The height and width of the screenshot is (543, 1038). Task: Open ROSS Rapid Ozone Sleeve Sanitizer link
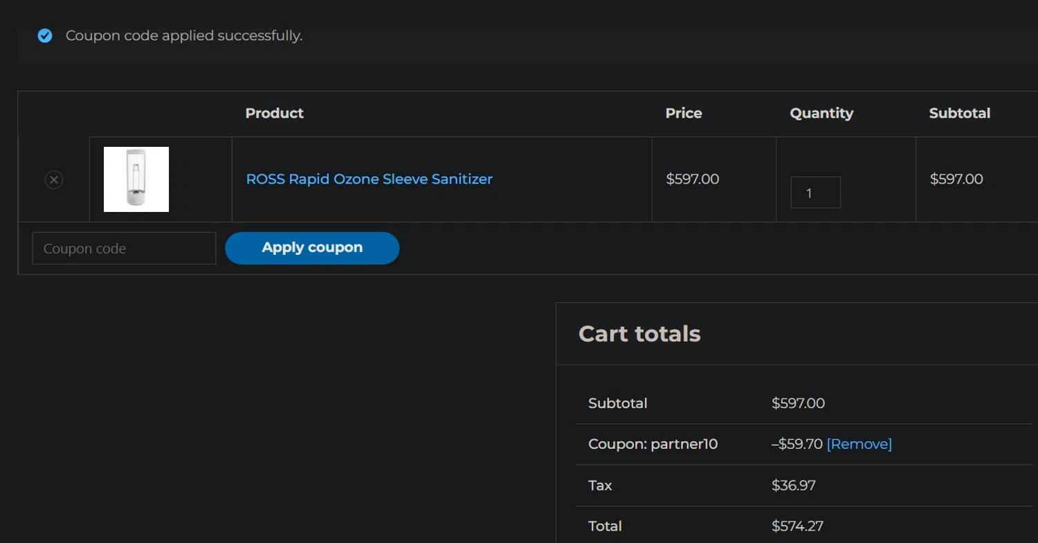[x=370, y=179]
